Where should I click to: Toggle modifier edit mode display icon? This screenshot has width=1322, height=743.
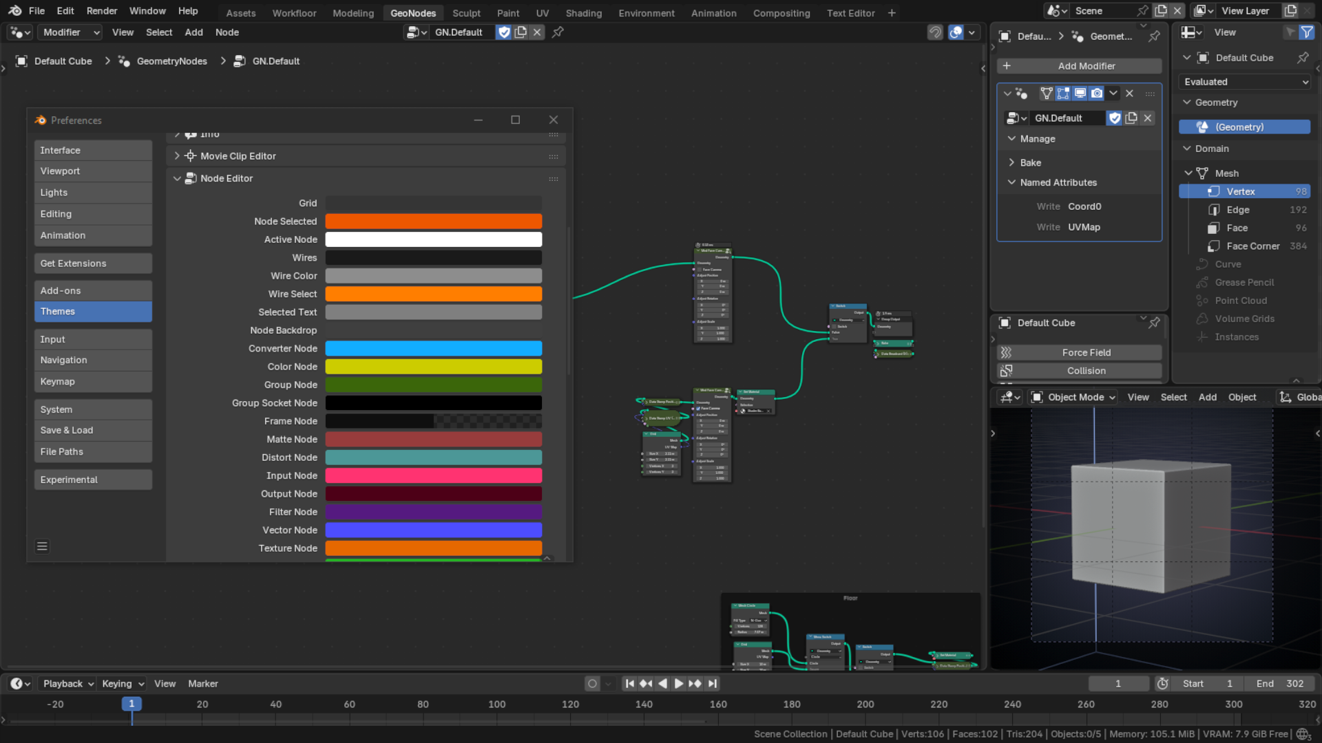click(x=1063, y=94)
